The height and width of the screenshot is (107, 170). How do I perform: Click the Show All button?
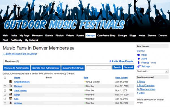(x=128, y=67)
